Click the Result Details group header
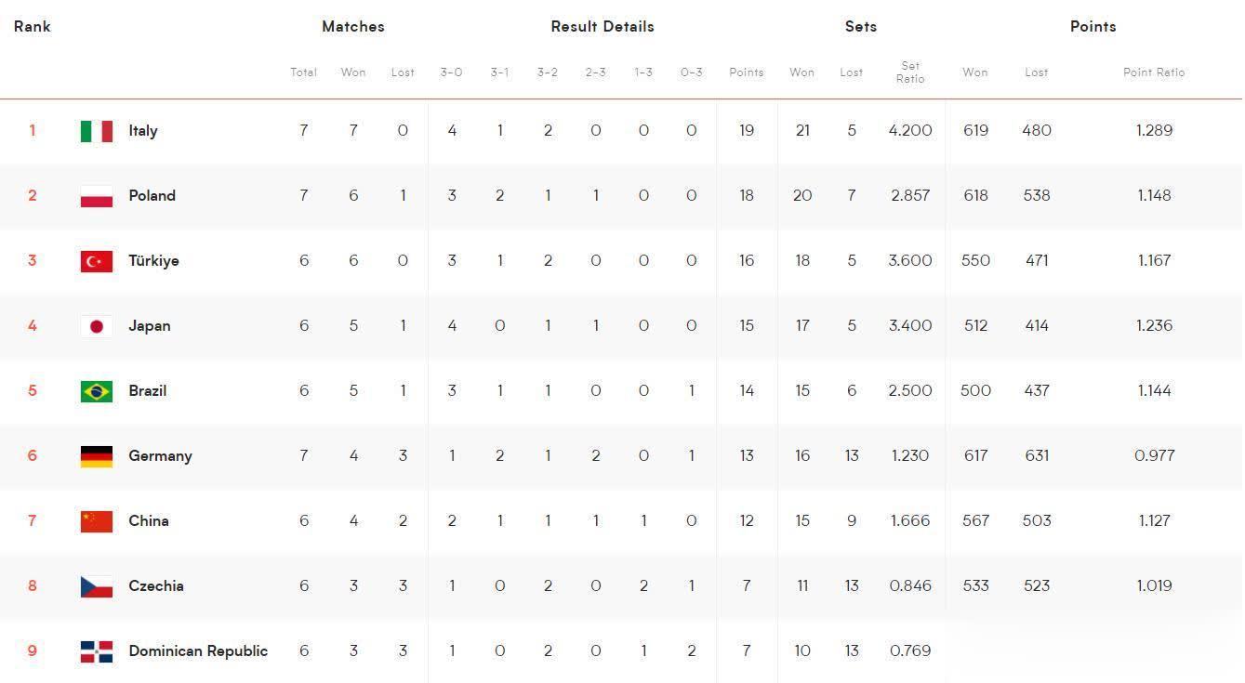1245x683 pixels. click(603, 26)
